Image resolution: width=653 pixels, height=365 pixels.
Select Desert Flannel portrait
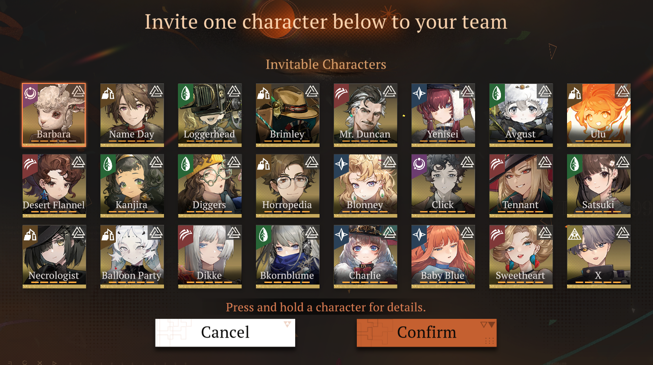[x=54, y=186]
